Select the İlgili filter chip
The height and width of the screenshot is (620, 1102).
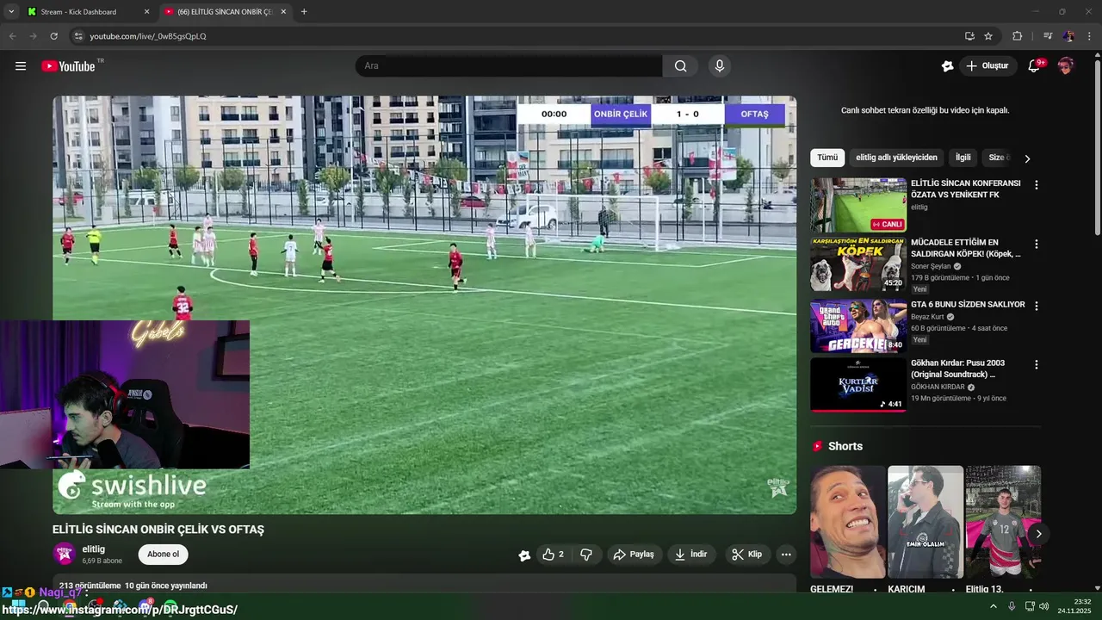[x=963, y=158]
